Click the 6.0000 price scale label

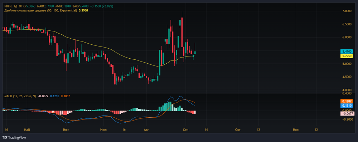pos(347,38)
